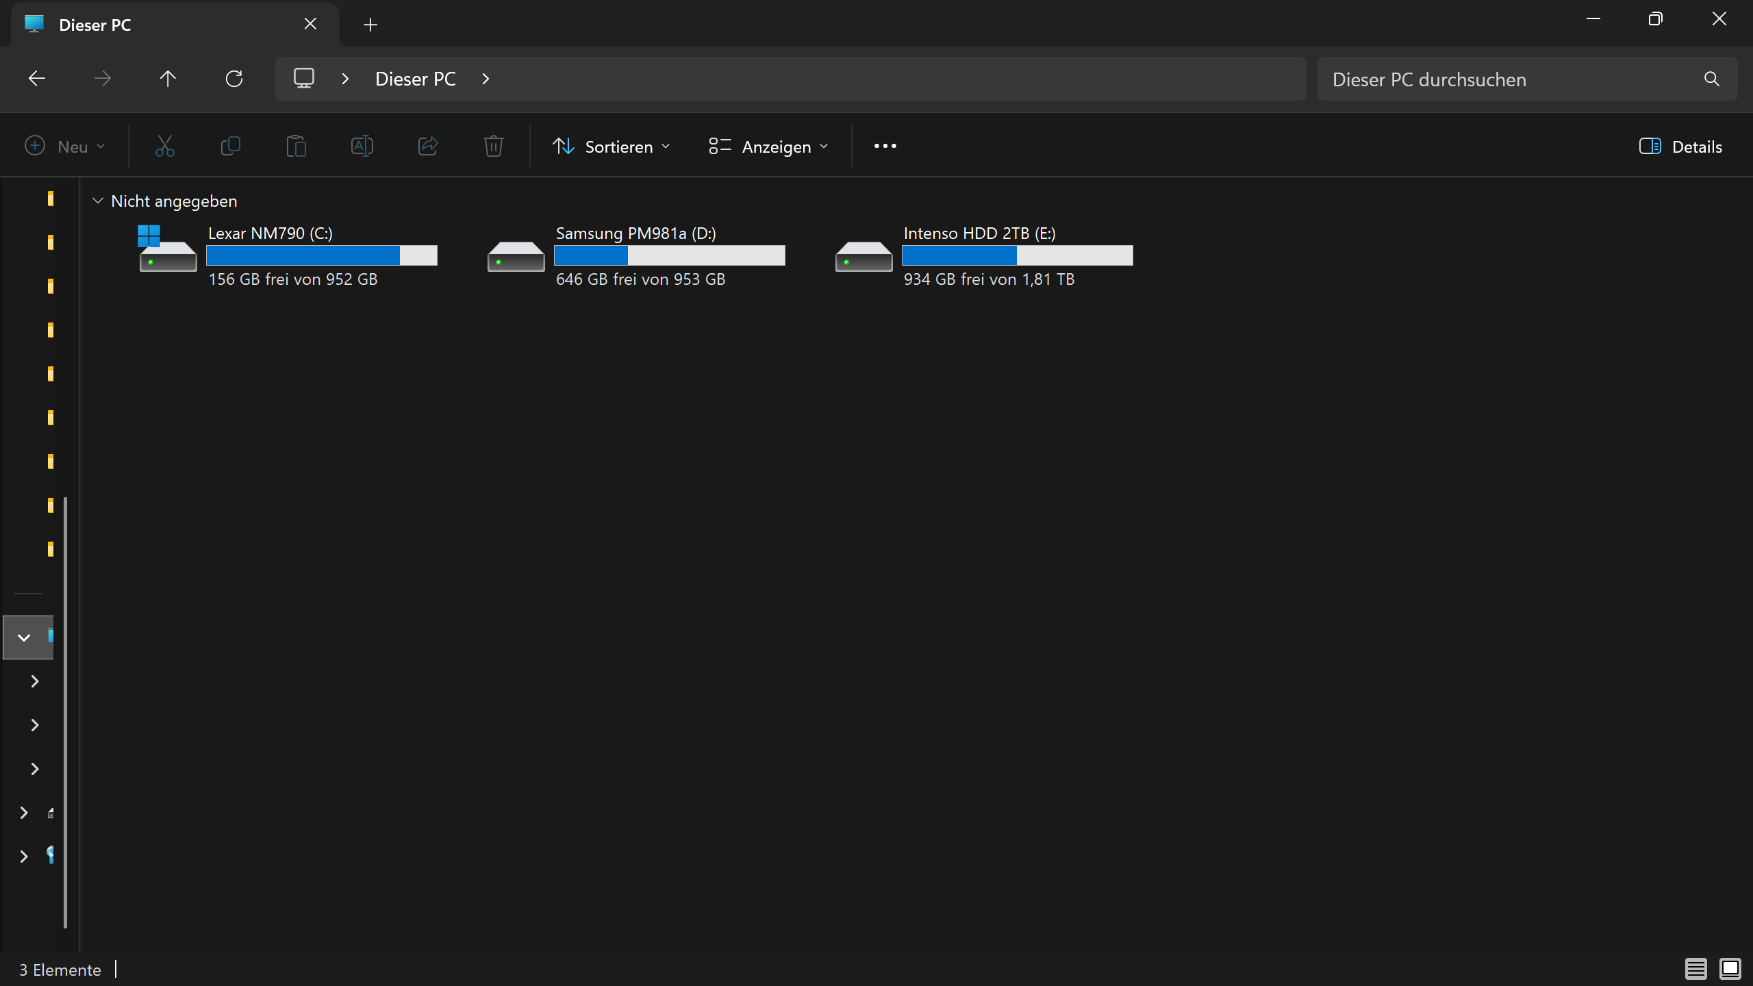Click the "Nicht angegeben" group label

click(174, 201)
